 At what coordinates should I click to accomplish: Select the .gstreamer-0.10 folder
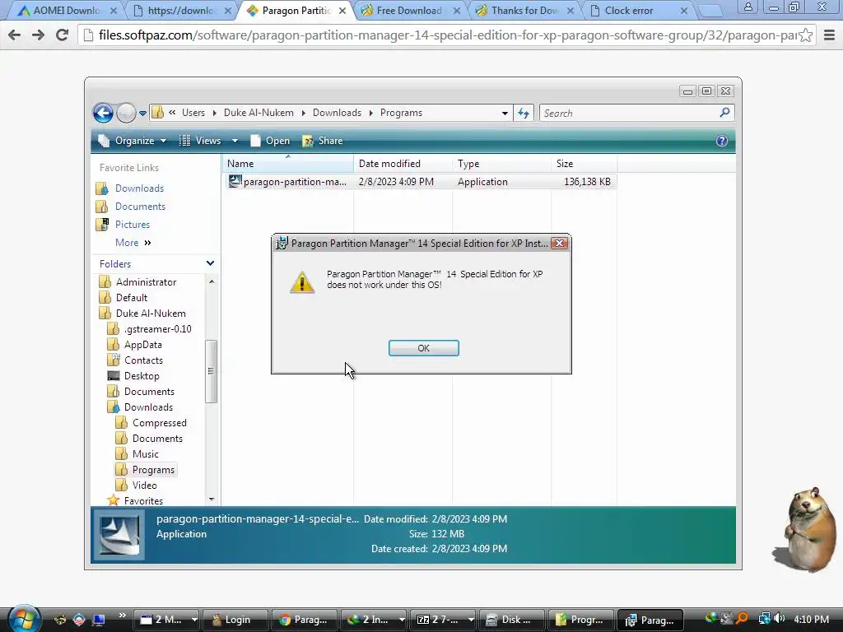click(157, 329)
